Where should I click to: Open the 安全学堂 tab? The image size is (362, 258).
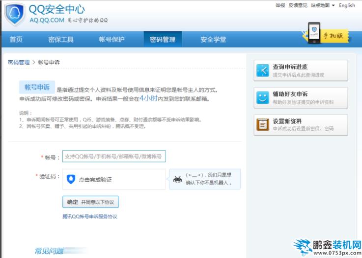213,39
